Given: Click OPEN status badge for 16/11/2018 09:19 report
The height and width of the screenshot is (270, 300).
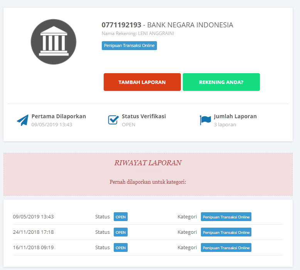Looking at the screenshot, I should 121,247.
